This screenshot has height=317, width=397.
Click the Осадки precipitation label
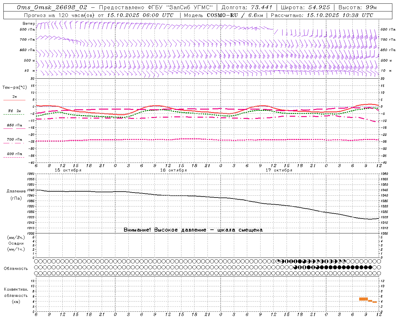[x=16, y=243]
